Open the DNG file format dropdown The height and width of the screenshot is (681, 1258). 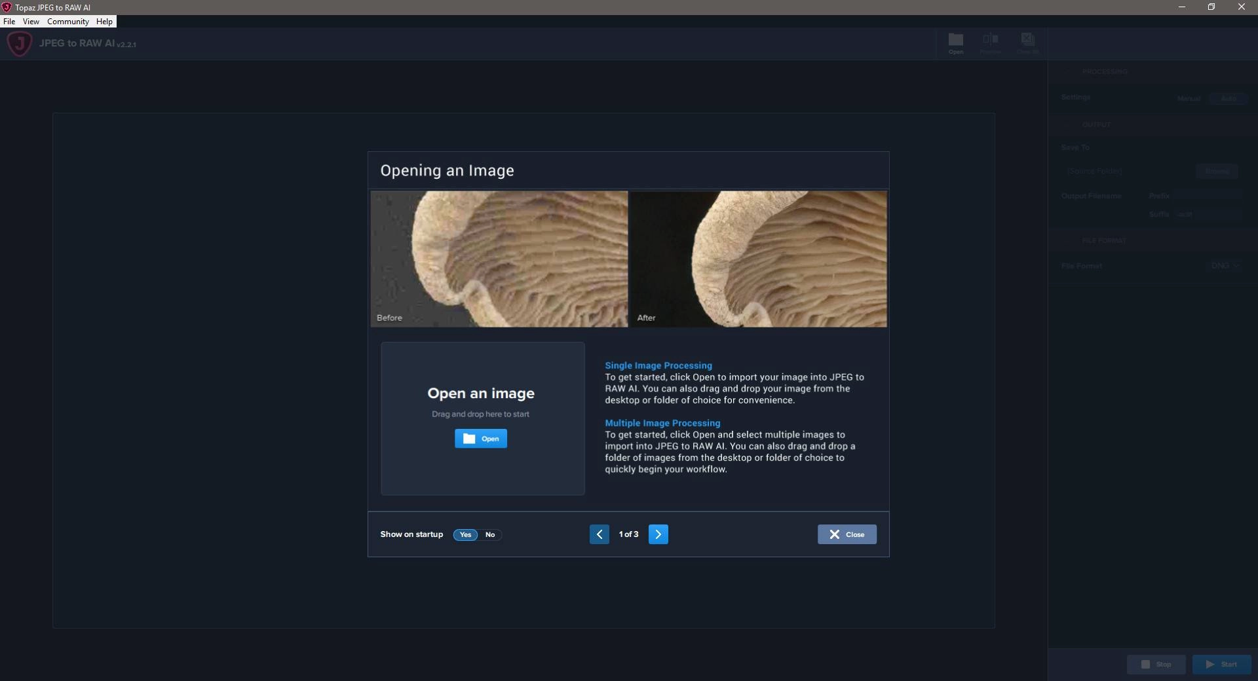[1225, 266]
